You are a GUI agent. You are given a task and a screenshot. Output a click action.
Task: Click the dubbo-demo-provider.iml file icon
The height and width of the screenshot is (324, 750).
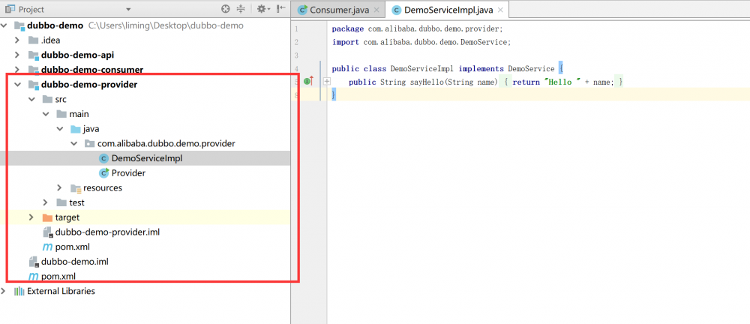tap(48, 232)
